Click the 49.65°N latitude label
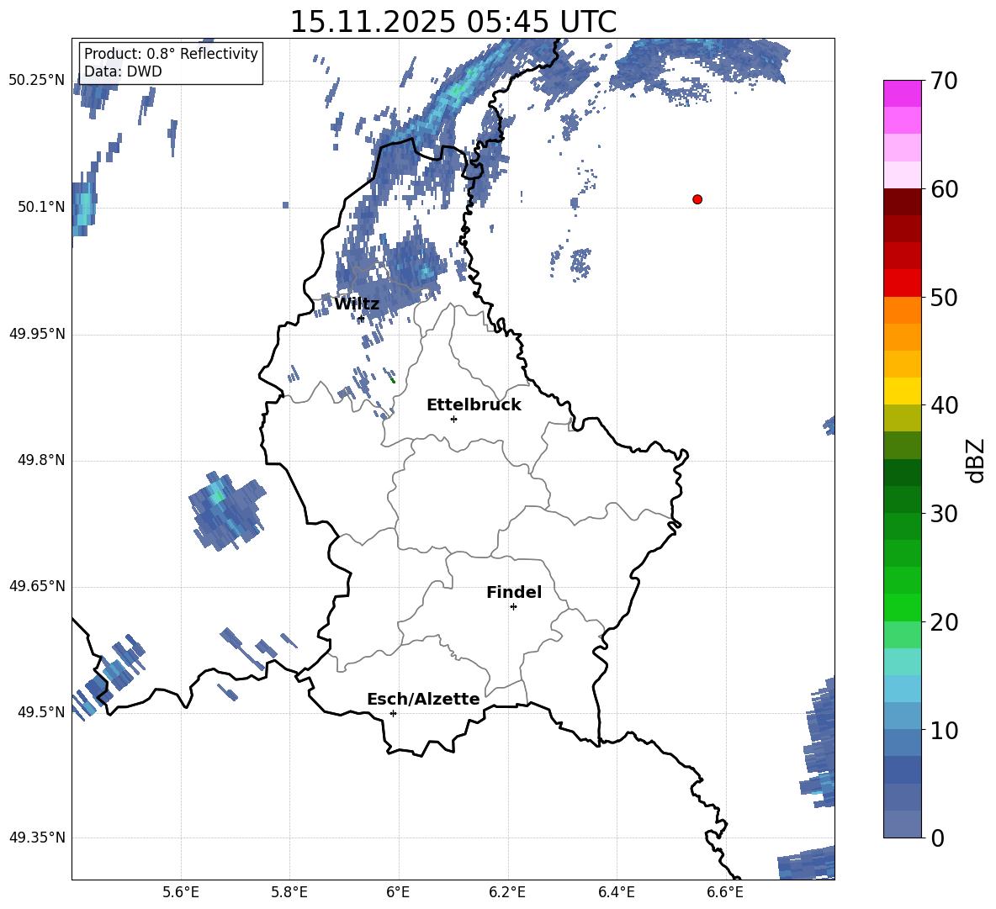The height and width of the screenshot is (909, 996). (36, 586)
